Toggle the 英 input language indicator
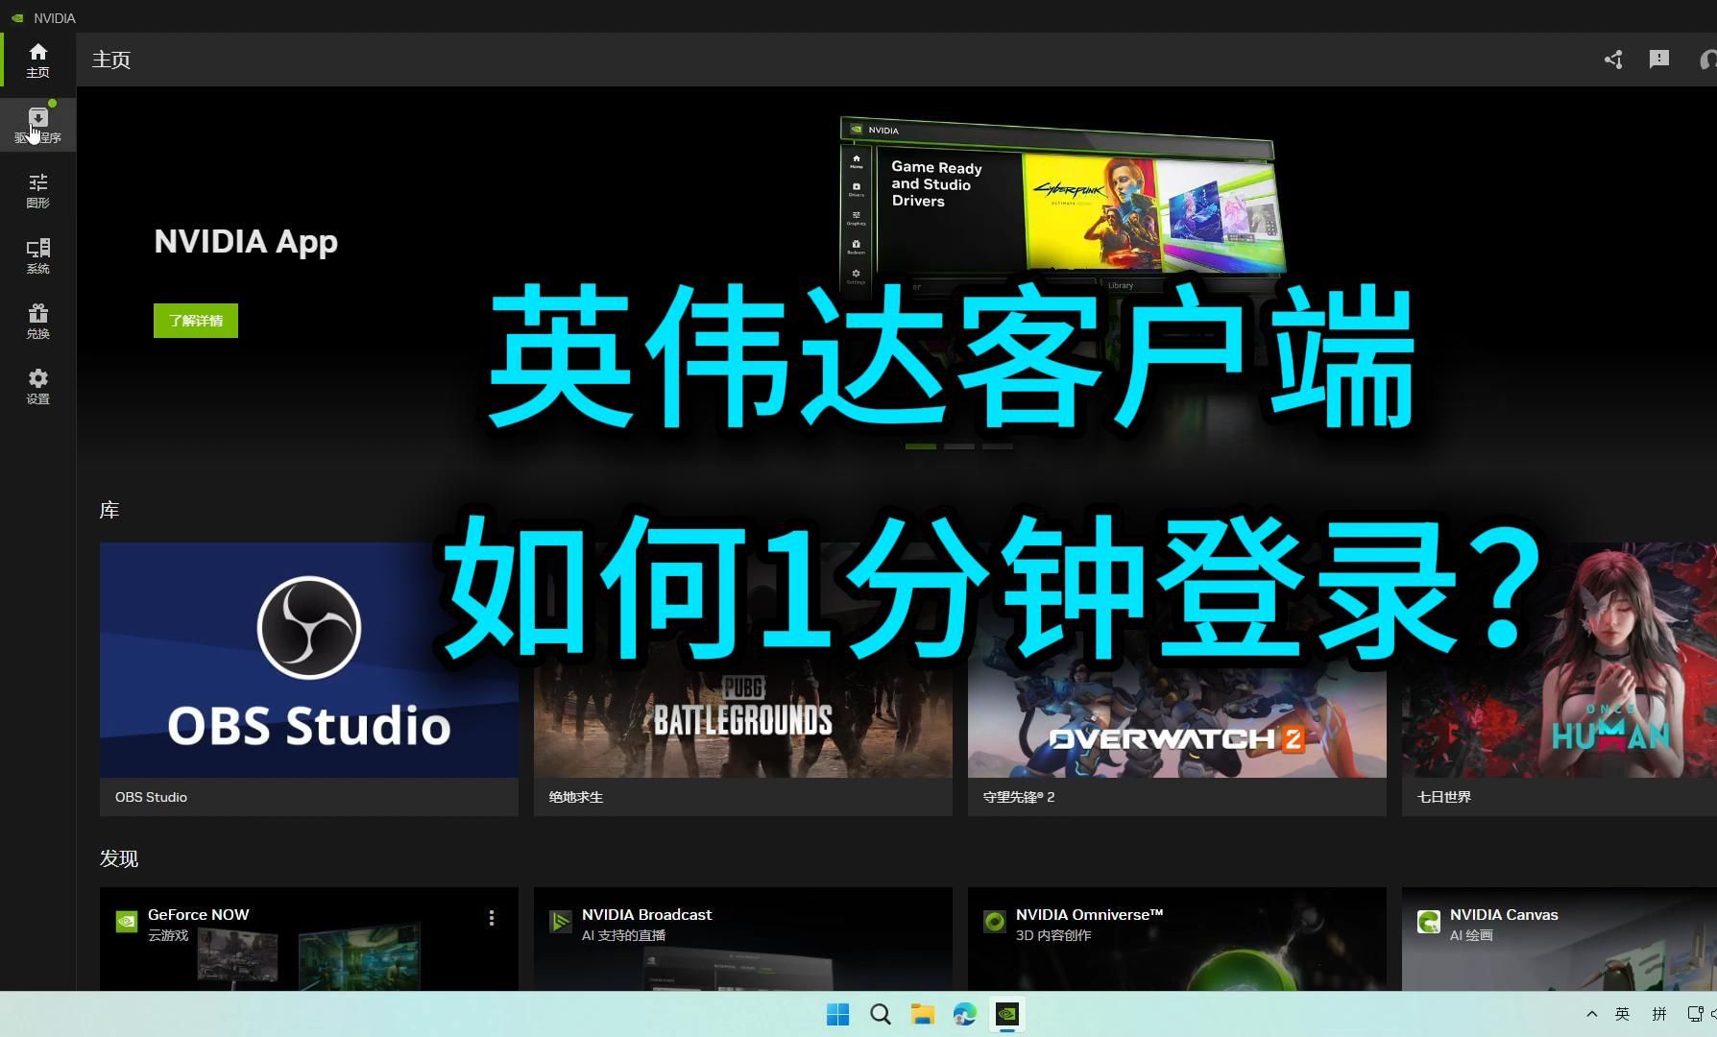Screen dimensions: 1717x1037 click(1623, 1014)
